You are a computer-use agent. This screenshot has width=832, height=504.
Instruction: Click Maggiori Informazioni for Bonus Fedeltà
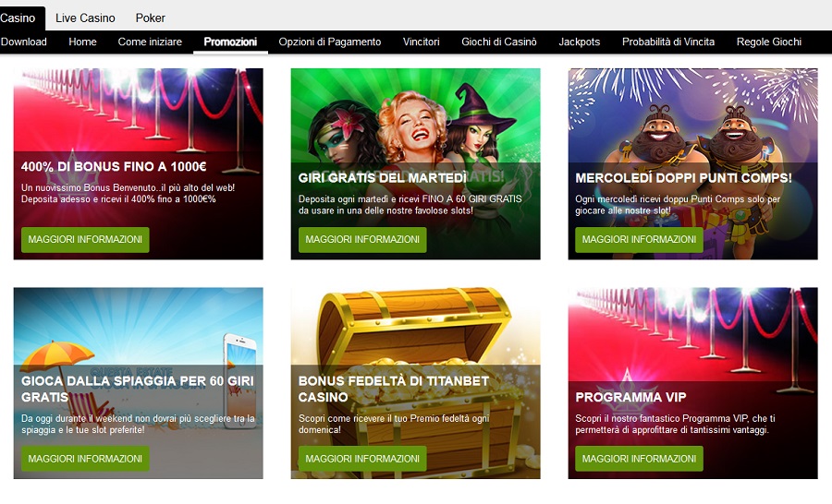tap(362, 459)
